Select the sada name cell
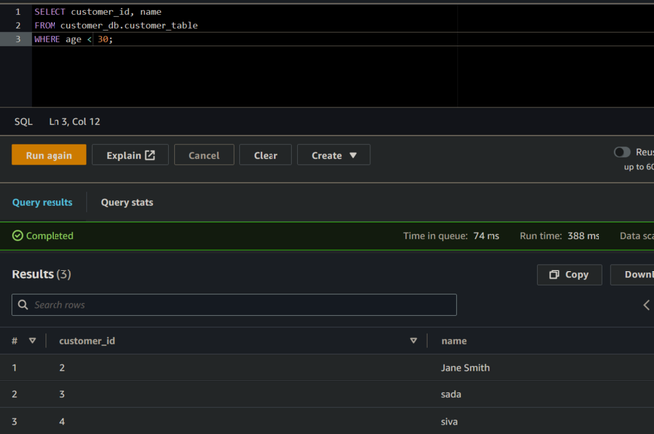The height and width of the screenshot is (434, 654). pos(451,394)
